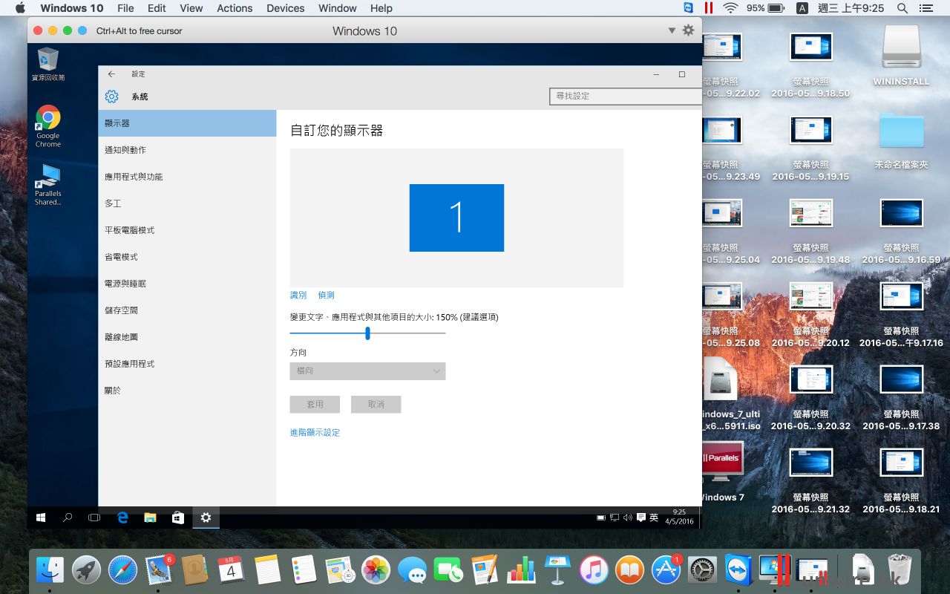Click the 尋找設定 search field
This screenshot has height=594, width=950.
(623, 96)
